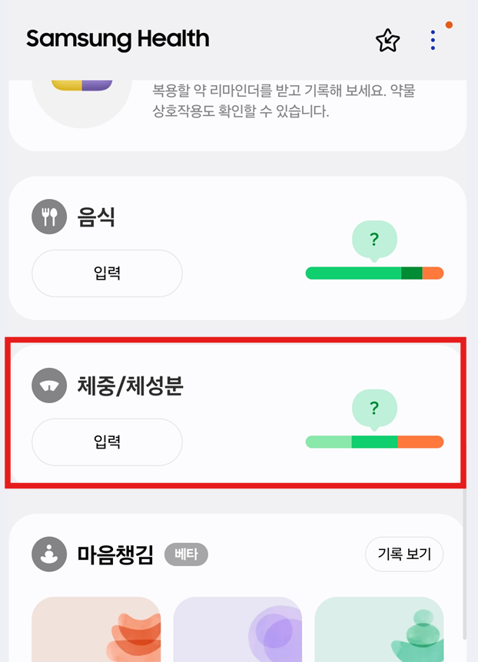Tap the question mark bubble above food graph
478x662 pixels.
[x=374, y=240]
